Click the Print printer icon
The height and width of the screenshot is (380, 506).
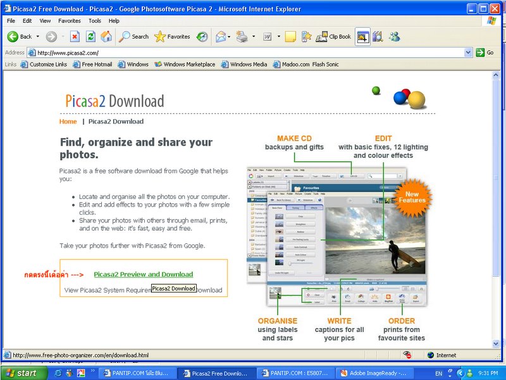click(x=242, y=37)
